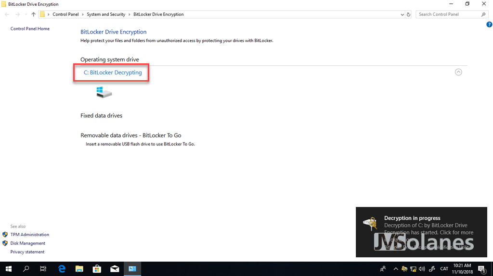493x276 pixels.
Task: Click pen workspace tray icon
Action: 432,269
